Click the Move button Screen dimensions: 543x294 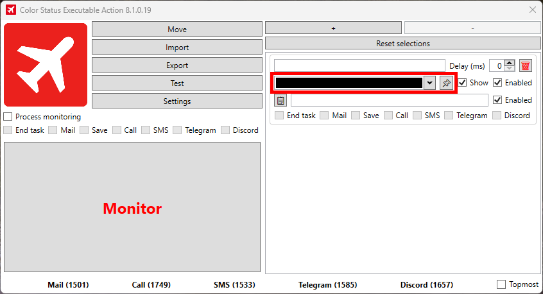177,29
